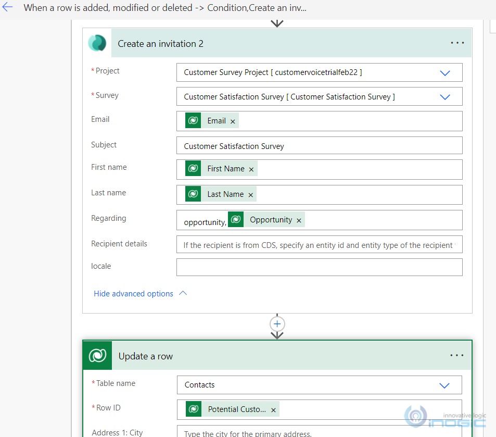Open the ellipsis menu on Update a row
This screenshot has height=437, width=496.
tap(456, 355)
